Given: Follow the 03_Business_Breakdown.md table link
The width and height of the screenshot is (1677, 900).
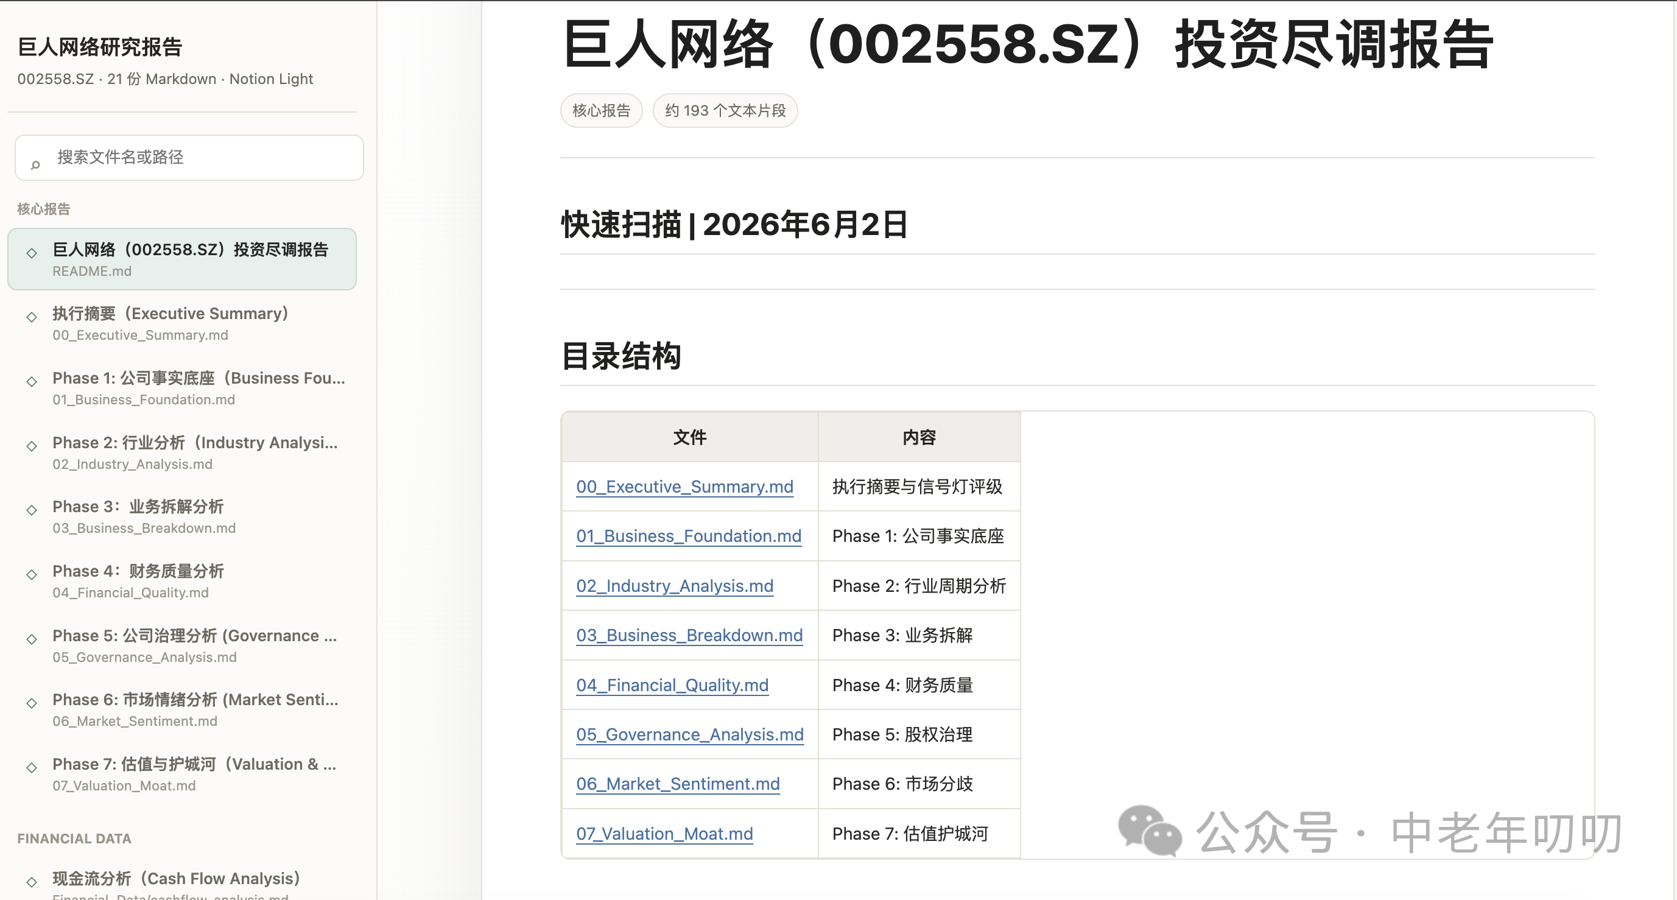Looking at the screenshot, I should [689, 635].
